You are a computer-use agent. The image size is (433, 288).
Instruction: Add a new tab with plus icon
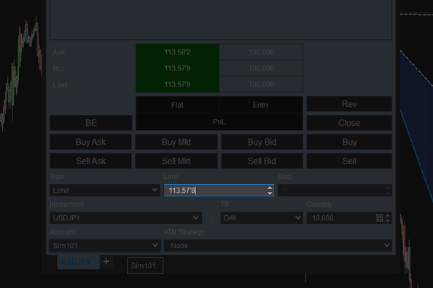click(106, 261)
